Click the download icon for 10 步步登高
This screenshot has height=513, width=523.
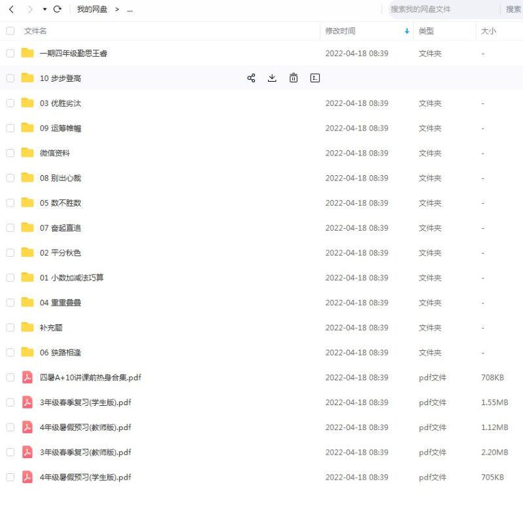coord(272,78)
